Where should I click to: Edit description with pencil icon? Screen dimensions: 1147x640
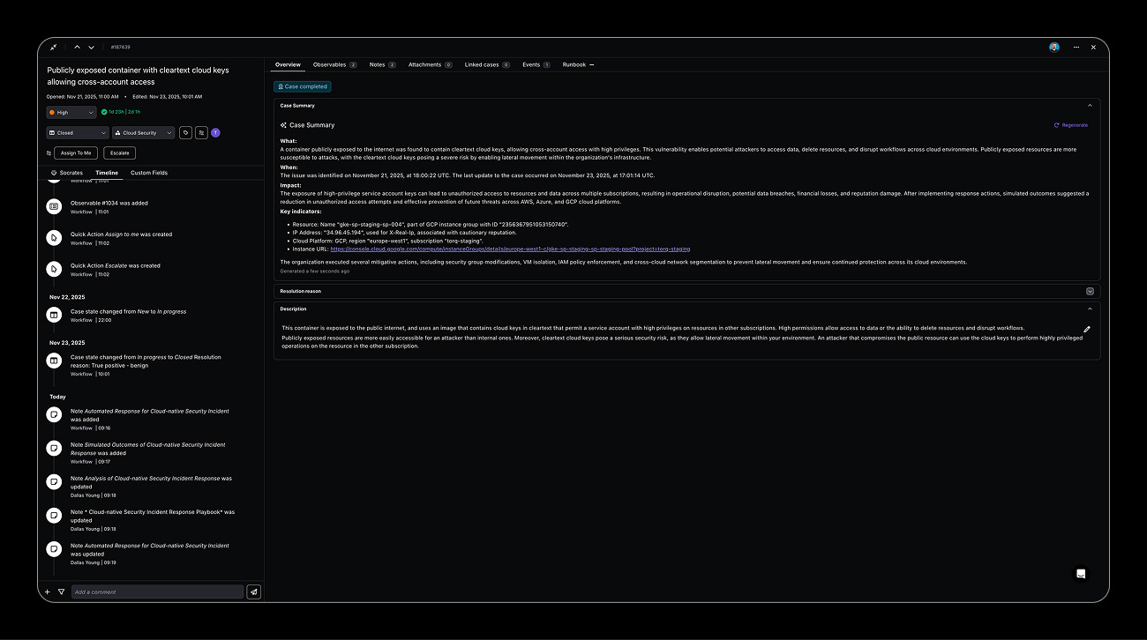click(1087, 329)
